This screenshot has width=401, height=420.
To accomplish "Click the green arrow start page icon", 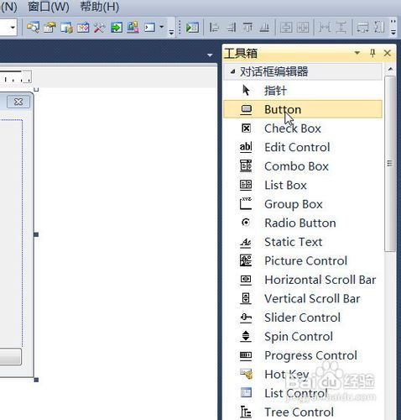I will pyautogui.click(x=117, y=27).
